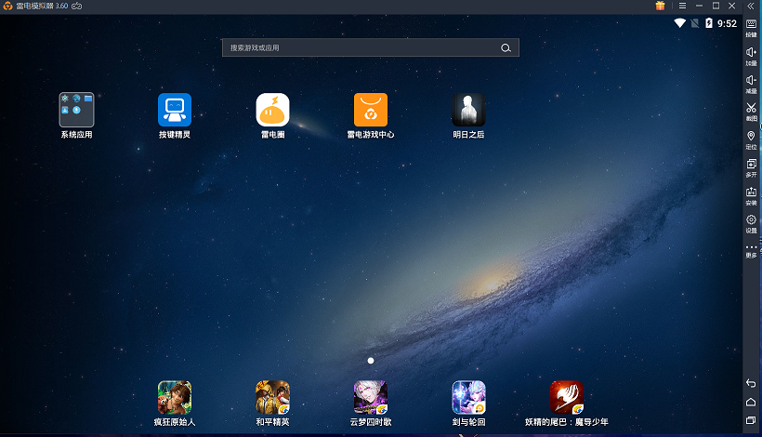Collapse the right sidebar with double chevron

[751, 6]
